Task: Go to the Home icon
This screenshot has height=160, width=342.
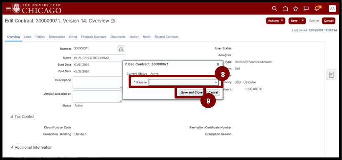Action: [285, 9]
